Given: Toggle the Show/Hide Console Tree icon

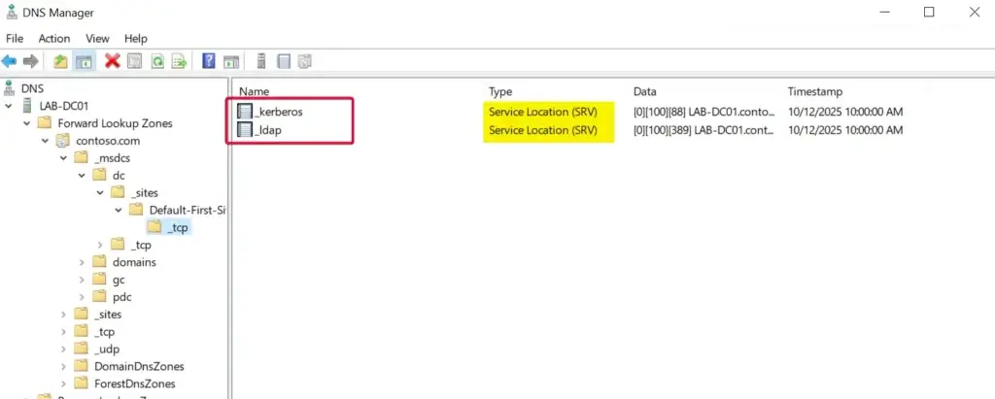Looking at the screenshot, I should point(85,61).
